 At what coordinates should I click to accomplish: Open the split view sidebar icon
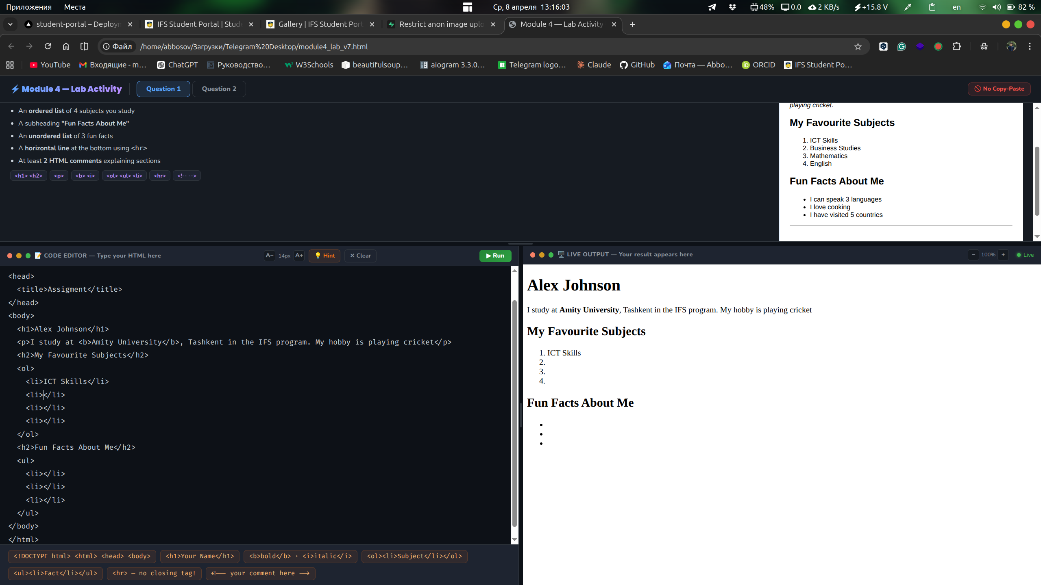click(84, 46)
